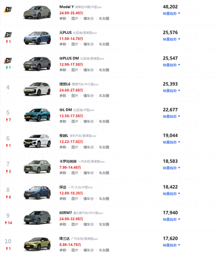Expand 销量趋势 for 问界M7
The width and height of the screenshot is (218, 254).
pos(171,219)
